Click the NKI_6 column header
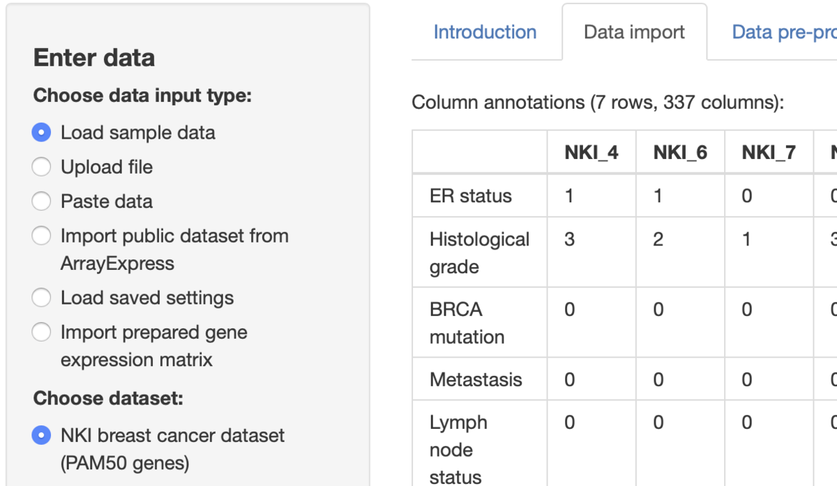Image resolution: width=837 pixels, height=486 pixels. click(680, 152)
